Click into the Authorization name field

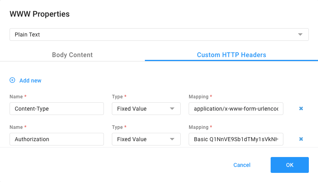click(x=57, y=140)
